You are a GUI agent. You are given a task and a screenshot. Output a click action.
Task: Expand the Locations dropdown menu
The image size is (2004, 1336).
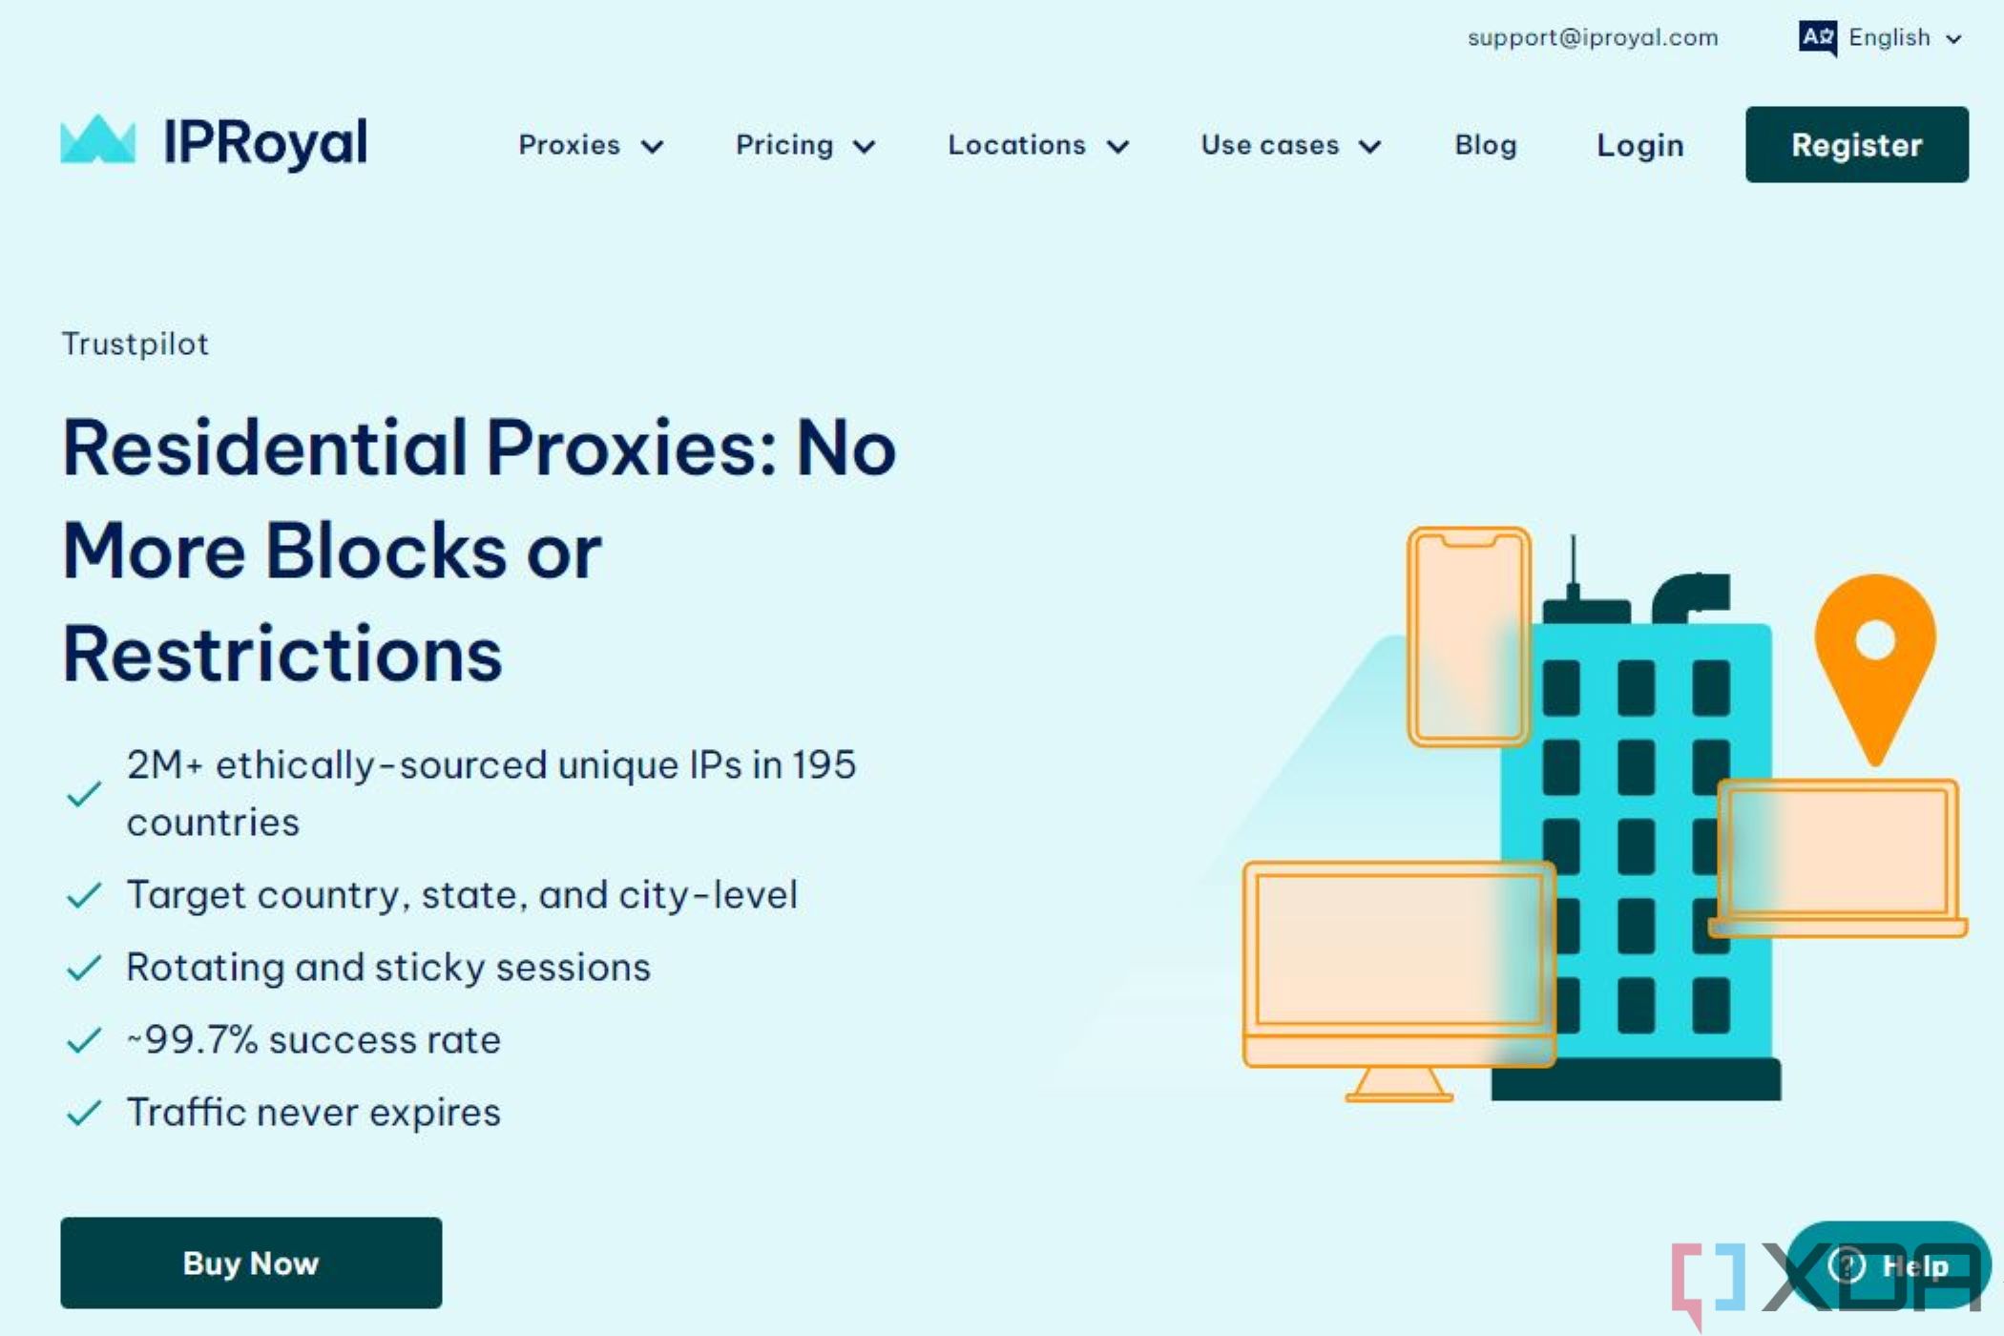[1038, 145]
